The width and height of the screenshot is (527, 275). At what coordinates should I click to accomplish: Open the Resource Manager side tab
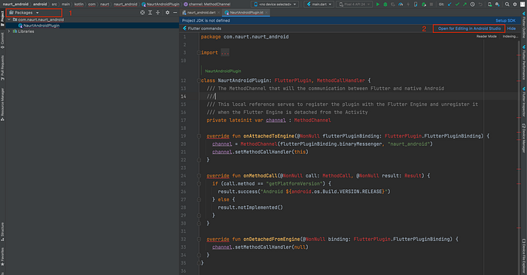click(2, 104)
